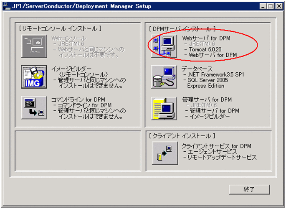The image size is (286, 209).
Task: Click the grayed-out Web console icon
Action: (x=34, y=46)
